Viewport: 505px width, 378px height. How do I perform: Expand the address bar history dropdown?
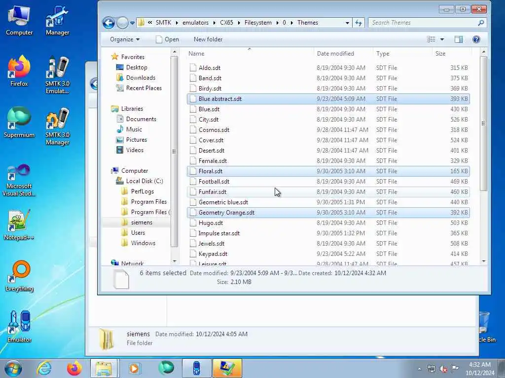[347, 23]
